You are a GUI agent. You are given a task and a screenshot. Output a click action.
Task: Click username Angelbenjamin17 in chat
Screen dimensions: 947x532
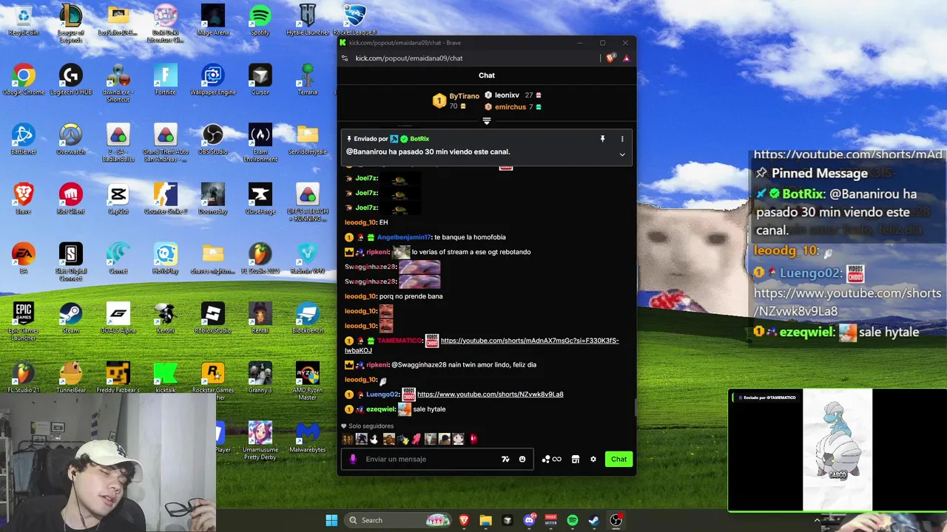coord(404,237)
